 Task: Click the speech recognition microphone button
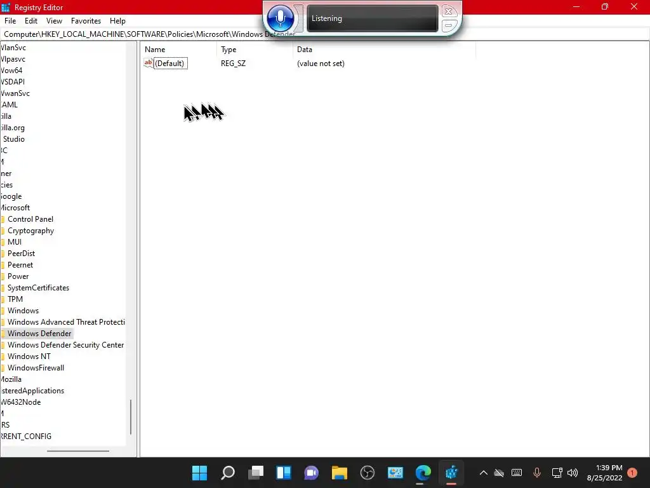281,18
